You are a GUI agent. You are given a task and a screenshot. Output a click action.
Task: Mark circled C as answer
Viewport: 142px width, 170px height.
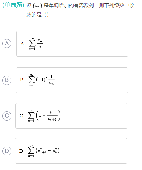click(7, 116)
